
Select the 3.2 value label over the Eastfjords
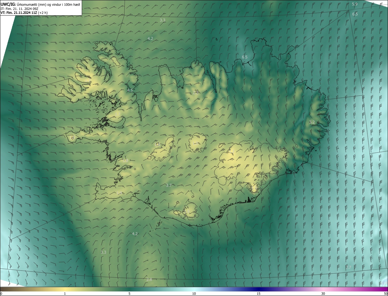point(312,122)
